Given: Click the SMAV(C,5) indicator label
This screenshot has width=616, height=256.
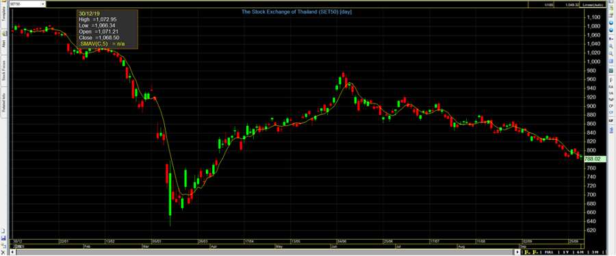Looking at the screenshot, I should click(94, 44).
